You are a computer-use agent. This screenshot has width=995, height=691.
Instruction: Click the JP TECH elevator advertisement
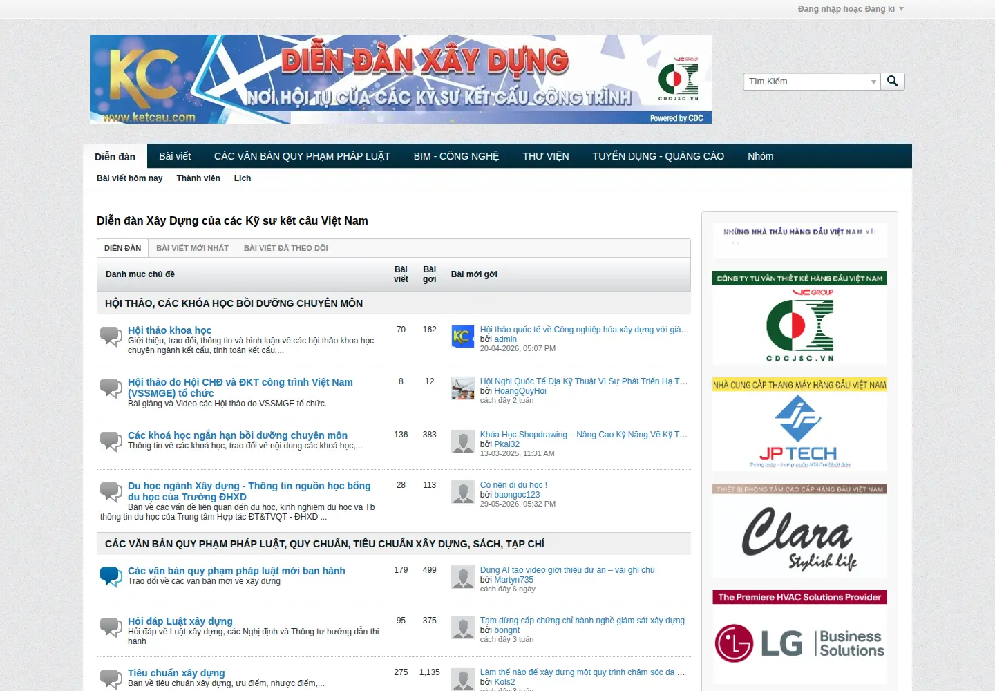pos(800,425)
